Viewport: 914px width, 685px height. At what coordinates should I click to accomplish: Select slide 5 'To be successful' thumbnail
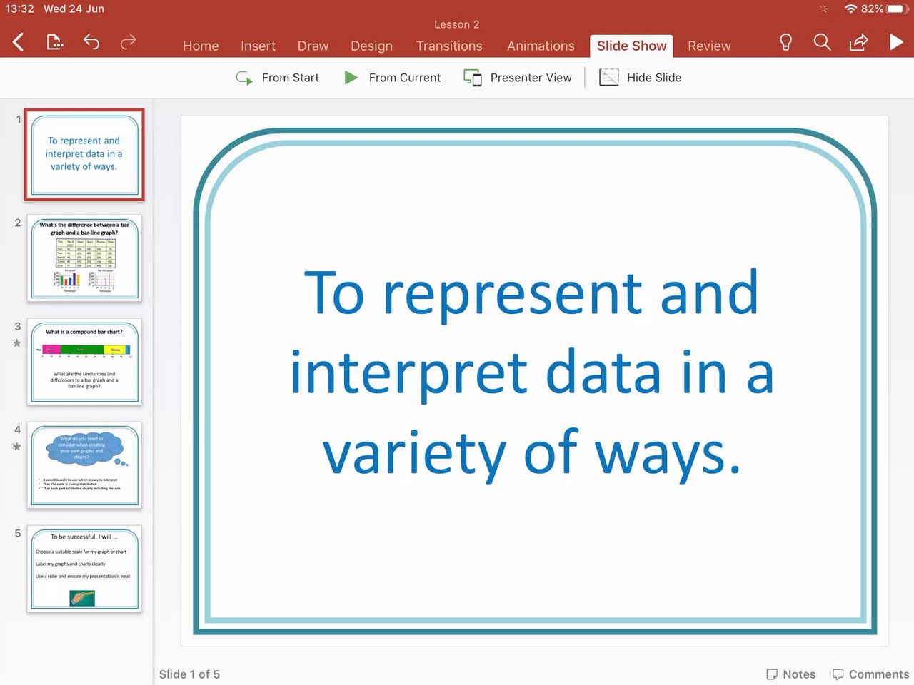click(x=84, y=569)
